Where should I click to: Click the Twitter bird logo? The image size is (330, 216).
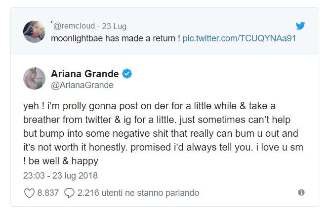pos(300,26)
